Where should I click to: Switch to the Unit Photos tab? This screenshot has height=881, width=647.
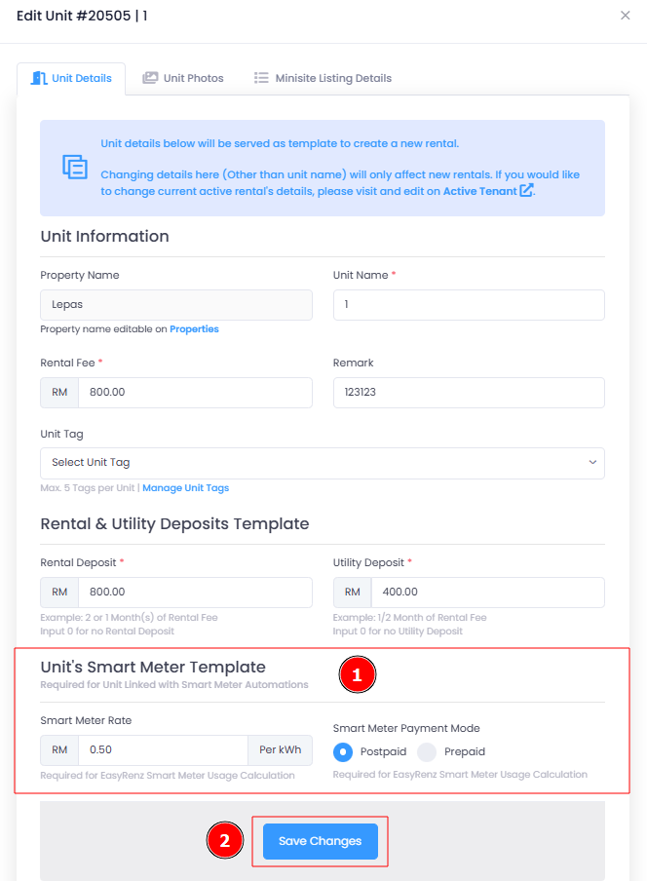click(x=183, y=78)
